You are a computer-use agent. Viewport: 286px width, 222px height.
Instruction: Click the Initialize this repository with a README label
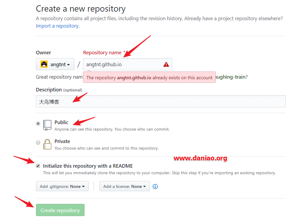coord(88,166)
